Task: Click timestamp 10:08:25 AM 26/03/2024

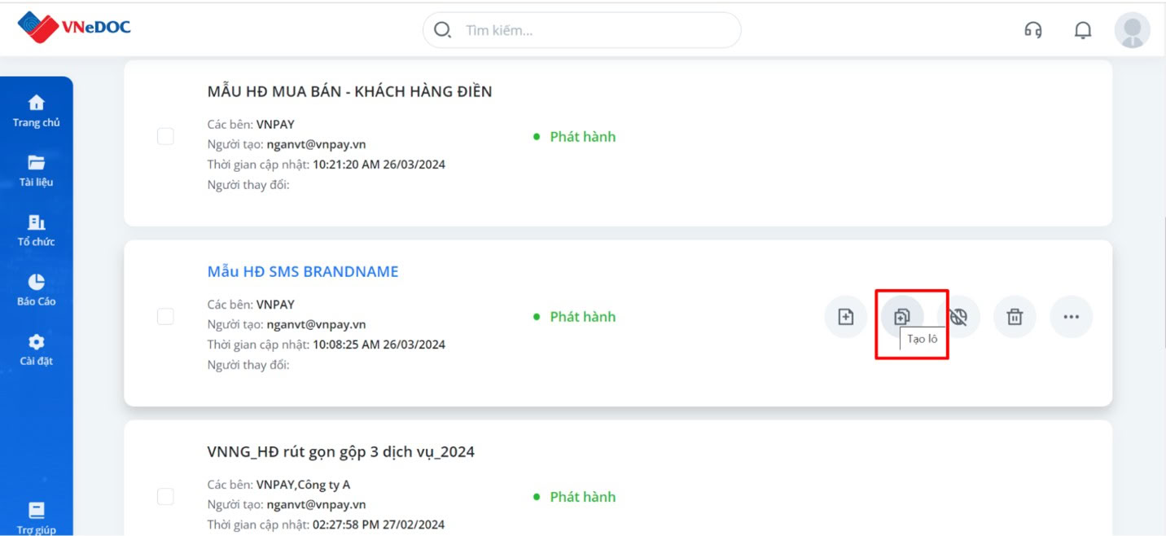Action: pyautogui.click(x=379, y=345)
